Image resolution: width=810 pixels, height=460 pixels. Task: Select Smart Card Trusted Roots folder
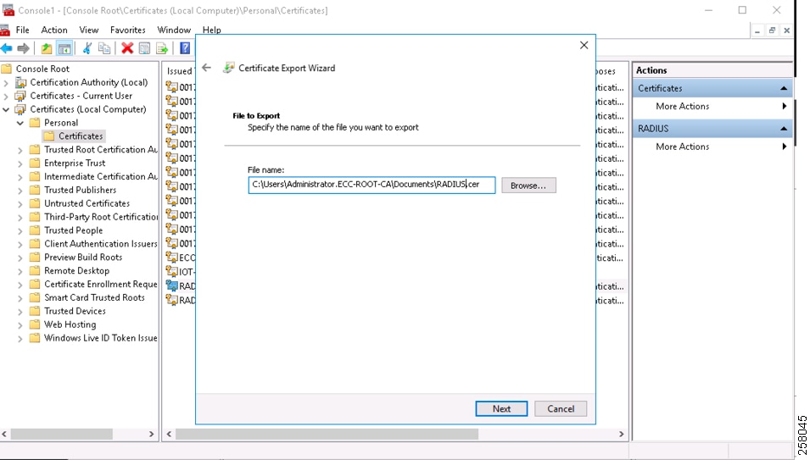click(94, 297)
